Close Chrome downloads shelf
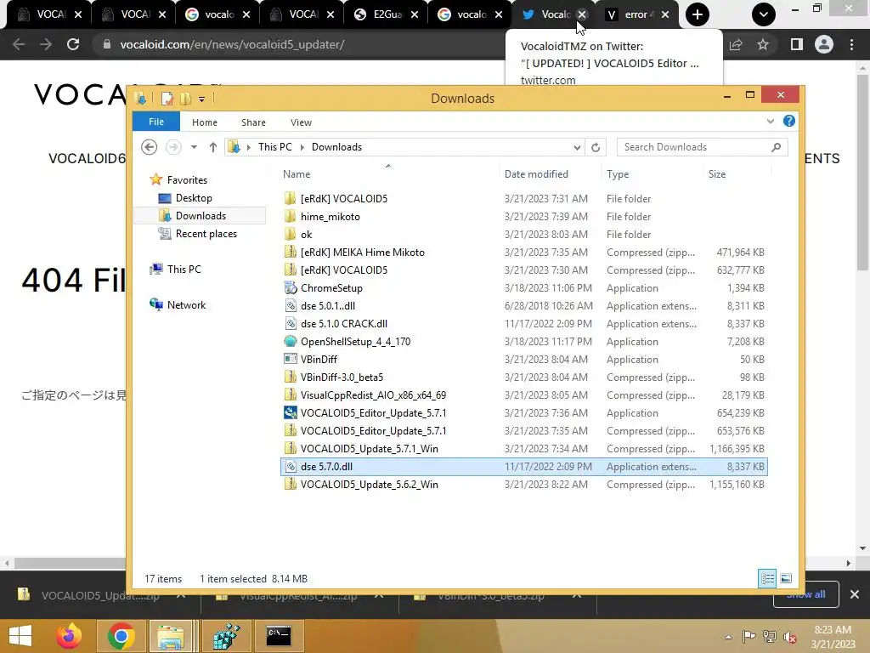 pyautogui.click(x=855, y=594)
